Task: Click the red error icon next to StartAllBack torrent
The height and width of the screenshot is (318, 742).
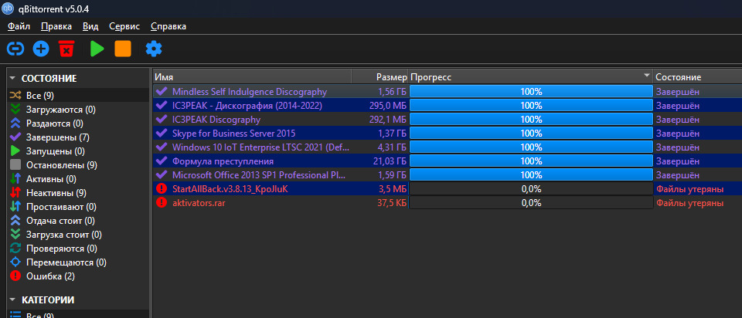Action: (162, 189)
